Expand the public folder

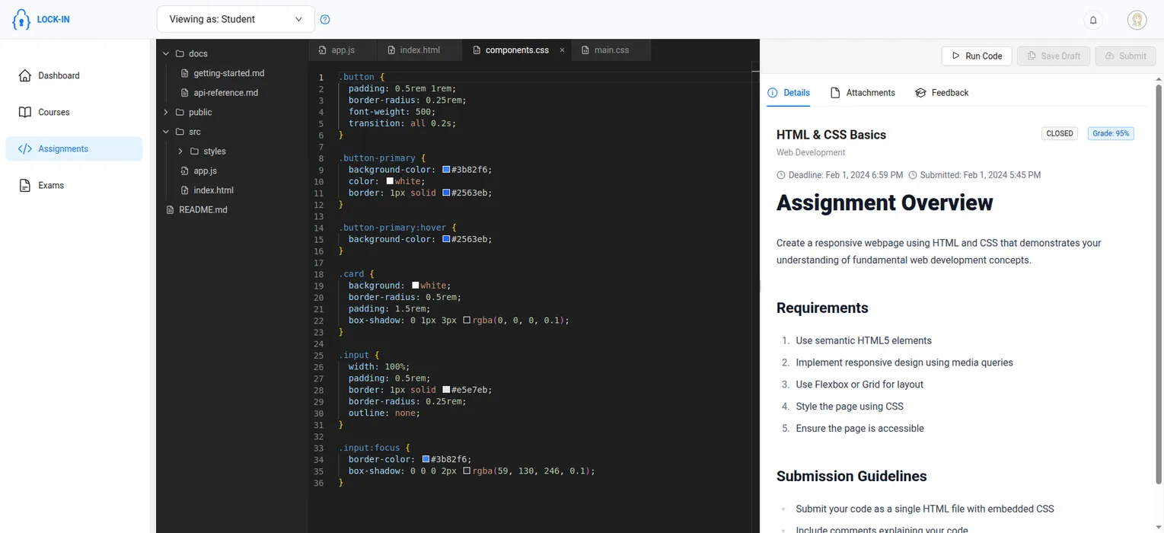[166, 113]
